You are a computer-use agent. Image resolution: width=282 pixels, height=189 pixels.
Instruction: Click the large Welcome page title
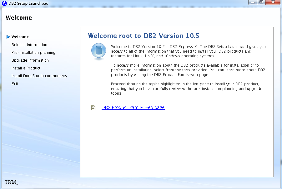(x=19, y=18)
